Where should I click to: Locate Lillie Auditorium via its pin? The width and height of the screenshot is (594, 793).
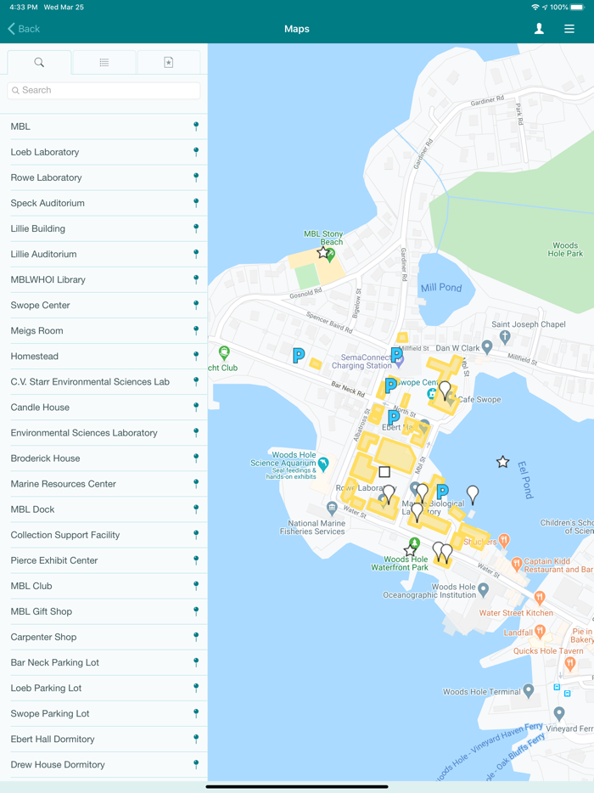click(x=196, y=254)
